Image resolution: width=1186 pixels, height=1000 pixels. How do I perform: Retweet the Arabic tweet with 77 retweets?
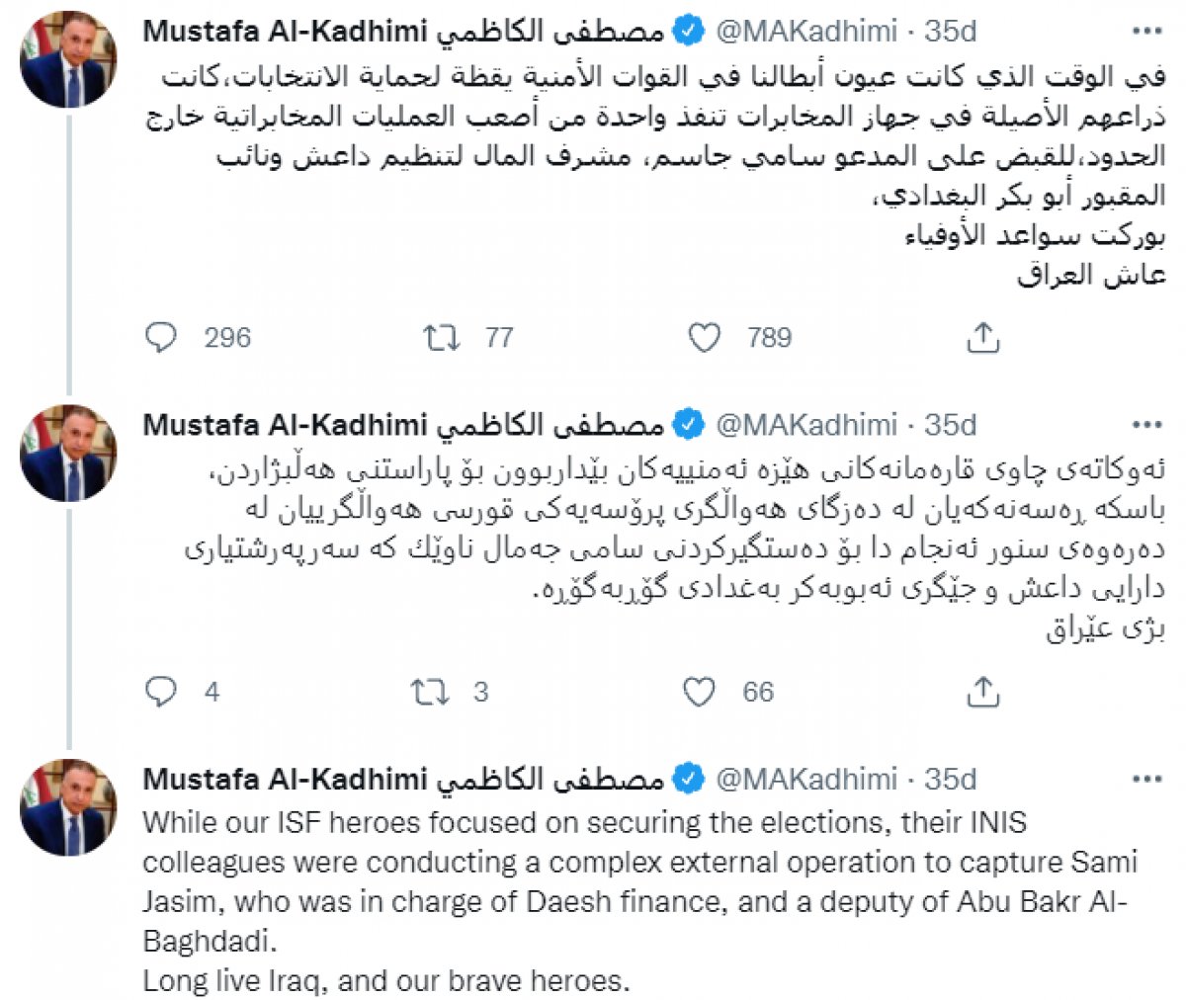(x=441, y=338)
